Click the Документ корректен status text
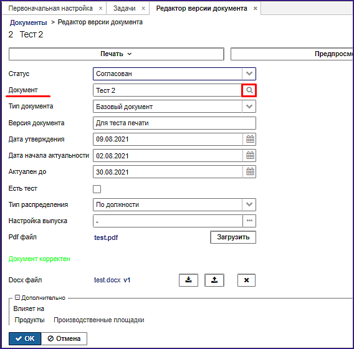 [x=39, y=259]
